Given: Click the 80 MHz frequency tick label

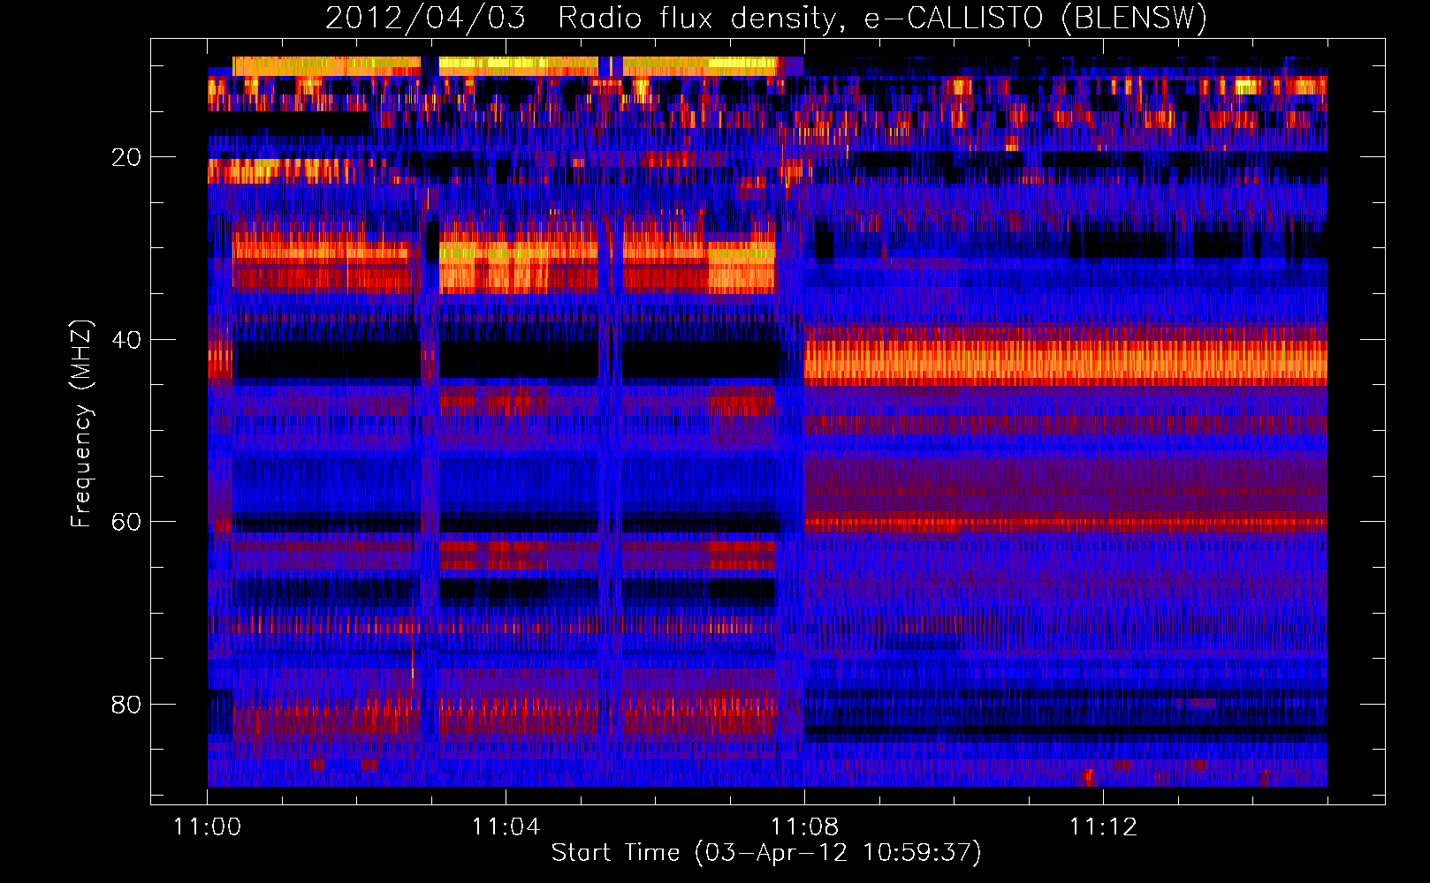Looking at the screenshot, I should click(126, 705).
